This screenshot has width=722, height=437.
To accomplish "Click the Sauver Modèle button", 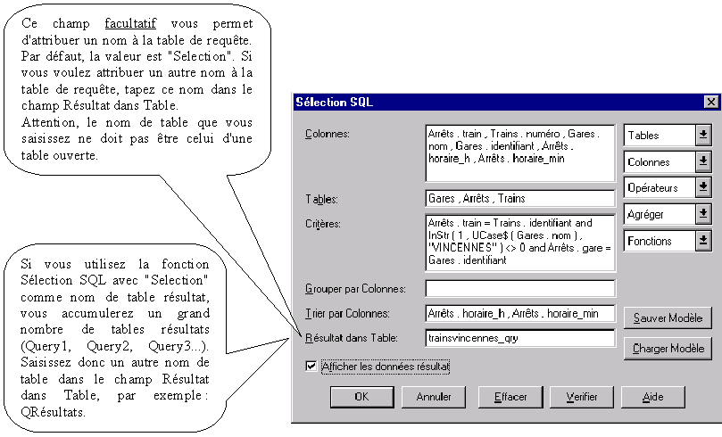I will click(x=668, y=318).
